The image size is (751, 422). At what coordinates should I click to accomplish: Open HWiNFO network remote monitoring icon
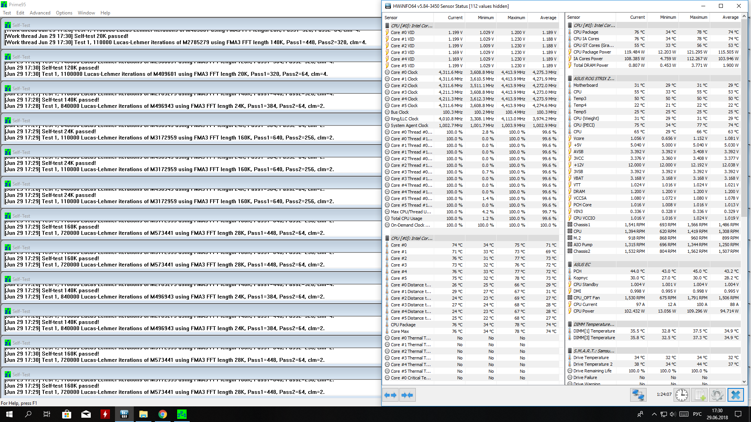(x=638, y=395)
